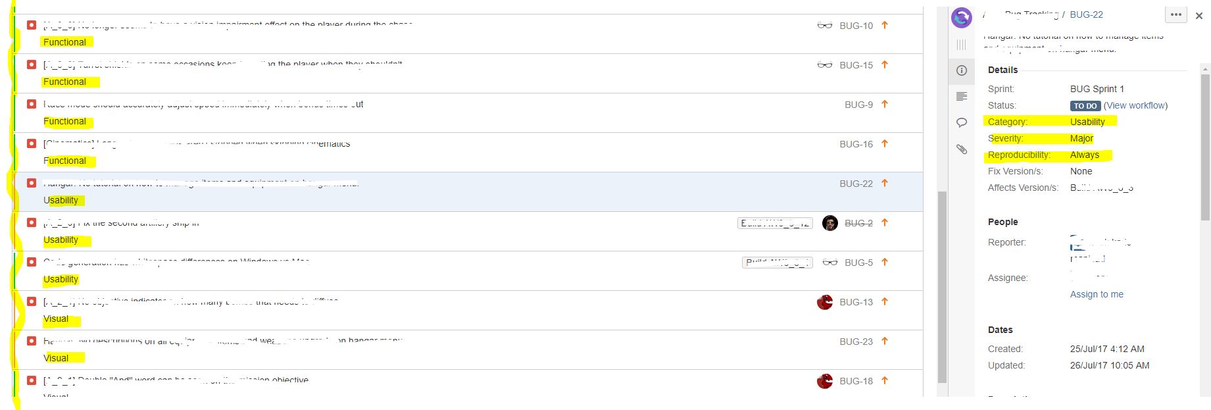Grab the panel's vertical-bars resize handle
This screenshot has width=1211, height=410.
pyautogui.click(x=962, y=44)
